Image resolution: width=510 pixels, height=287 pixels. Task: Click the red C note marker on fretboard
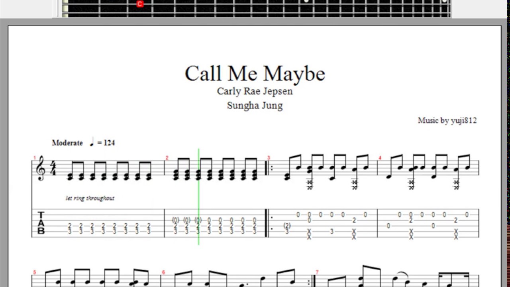[140, 4]
